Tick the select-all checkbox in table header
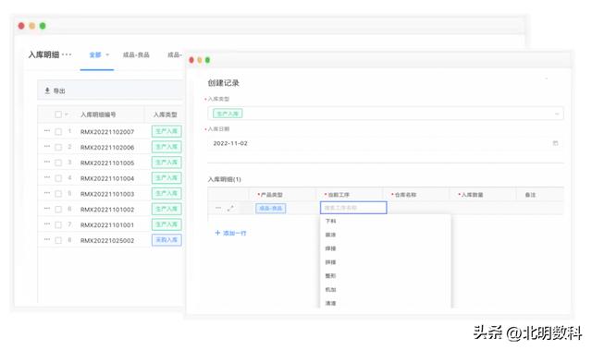Screen dimensions: 592x350 coord(58,115)
